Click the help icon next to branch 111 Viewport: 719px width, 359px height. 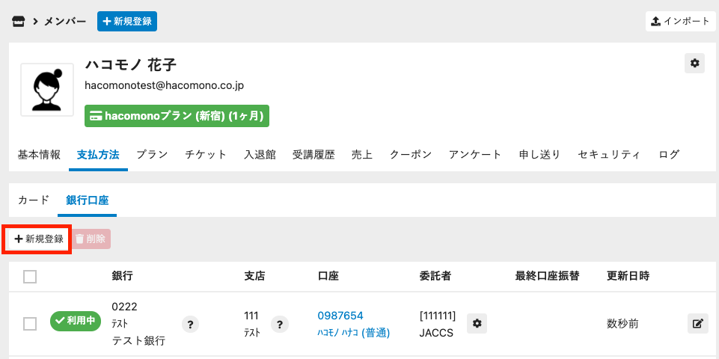pos(280,324)
